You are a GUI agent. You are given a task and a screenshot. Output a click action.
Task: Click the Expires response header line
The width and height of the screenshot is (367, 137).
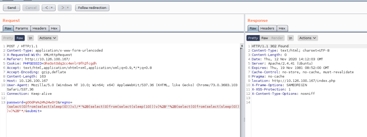pyautogui.click(x=290, y=68)
